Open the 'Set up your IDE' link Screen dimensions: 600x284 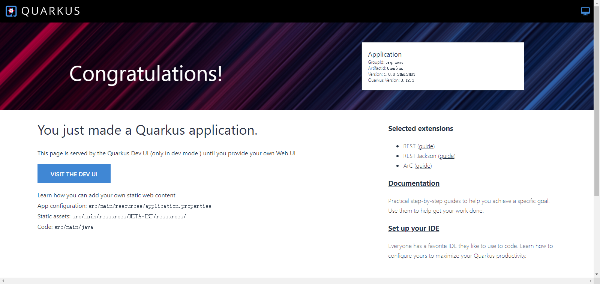pyautogui.click(x=414, y=228)
